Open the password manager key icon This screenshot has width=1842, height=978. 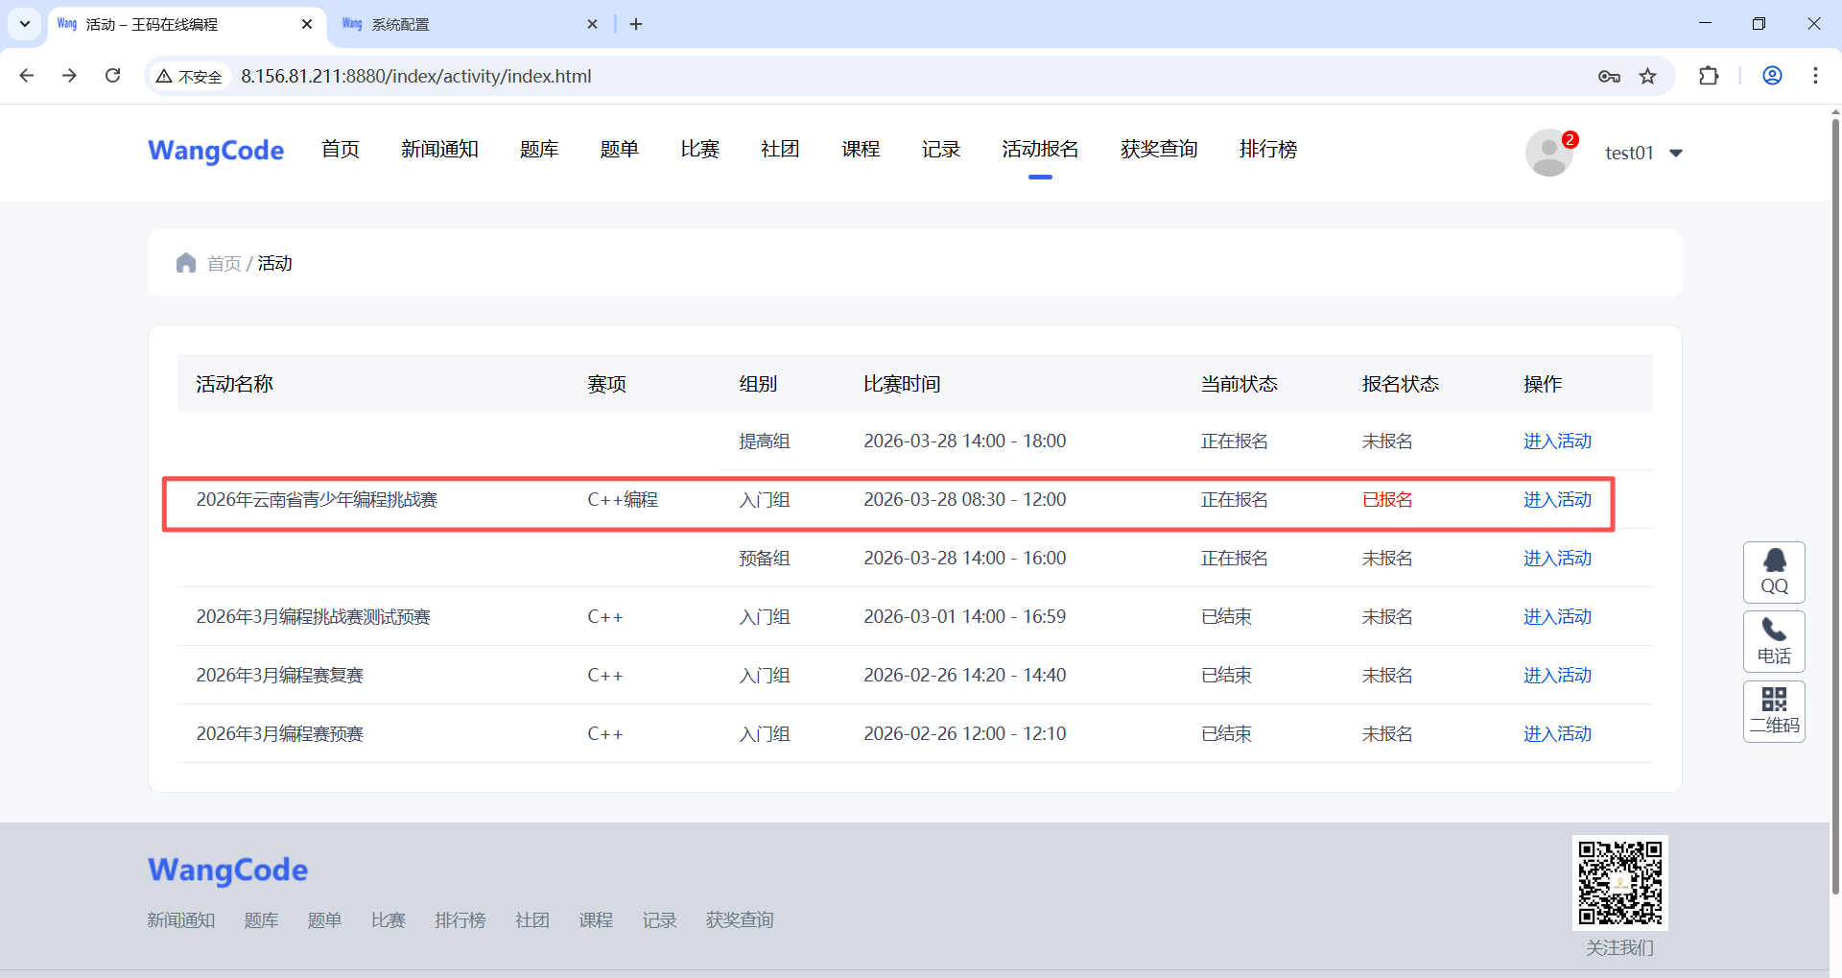(1609, 76)
